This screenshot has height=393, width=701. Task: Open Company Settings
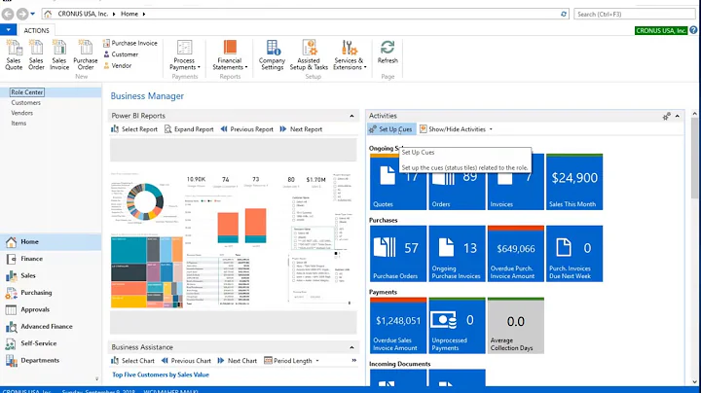pos(272,54)
